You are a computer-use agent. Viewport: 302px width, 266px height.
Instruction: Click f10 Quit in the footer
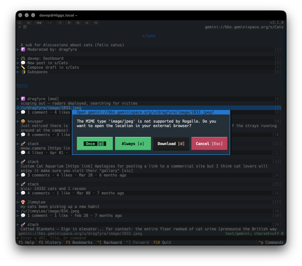pyautogui.click(x=162, y=242)
